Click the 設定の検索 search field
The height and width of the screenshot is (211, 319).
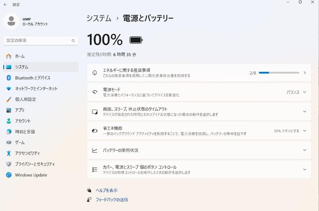[41, 40]
